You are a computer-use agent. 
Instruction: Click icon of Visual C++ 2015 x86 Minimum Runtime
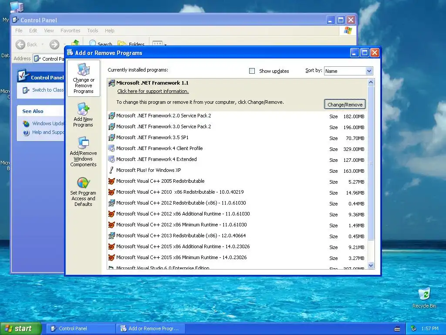point(111,257)
